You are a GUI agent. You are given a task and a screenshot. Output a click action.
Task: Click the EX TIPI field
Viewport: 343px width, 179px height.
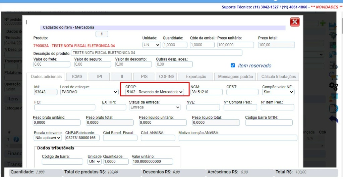(114, 107)
